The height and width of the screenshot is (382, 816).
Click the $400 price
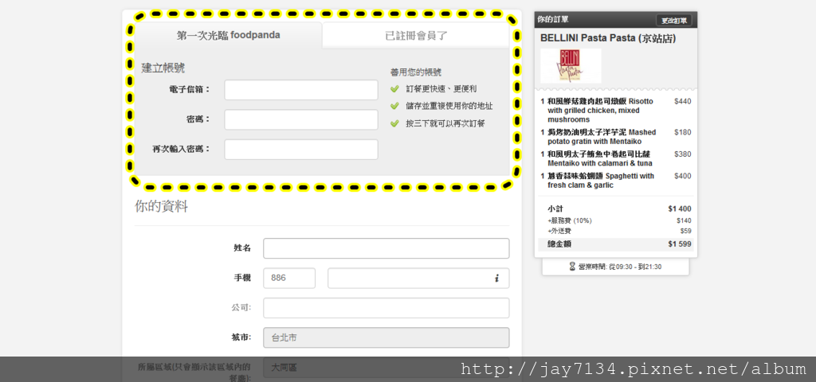click(x=683, y=176)
